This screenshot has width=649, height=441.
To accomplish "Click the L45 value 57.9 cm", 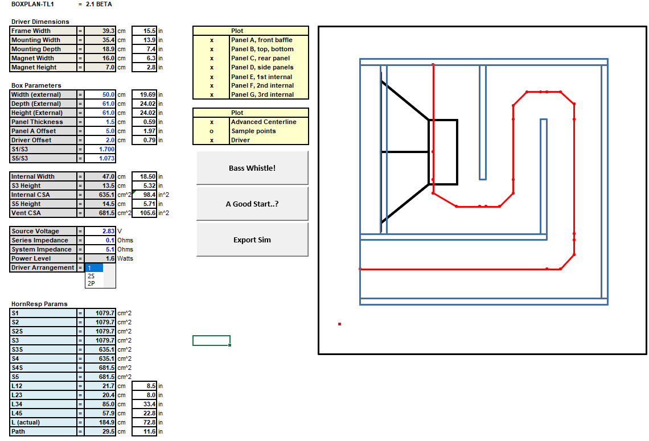I will [x=100, y=413].
